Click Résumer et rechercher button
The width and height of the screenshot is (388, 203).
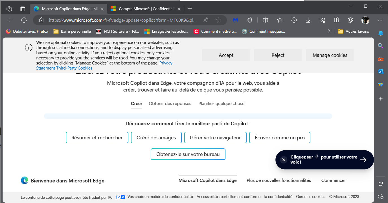coord(97,138)
